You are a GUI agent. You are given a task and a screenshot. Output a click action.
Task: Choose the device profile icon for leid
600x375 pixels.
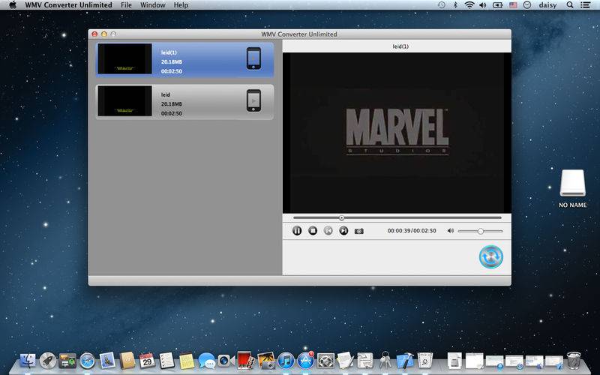(253, 100)
